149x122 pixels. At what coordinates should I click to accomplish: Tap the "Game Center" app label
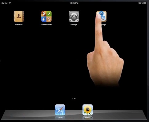point(46,25)
